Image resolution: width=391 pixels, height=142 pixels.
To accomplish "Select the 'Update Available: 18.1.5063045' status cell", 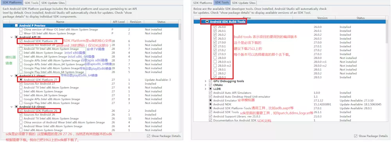I will click(361, 104).
